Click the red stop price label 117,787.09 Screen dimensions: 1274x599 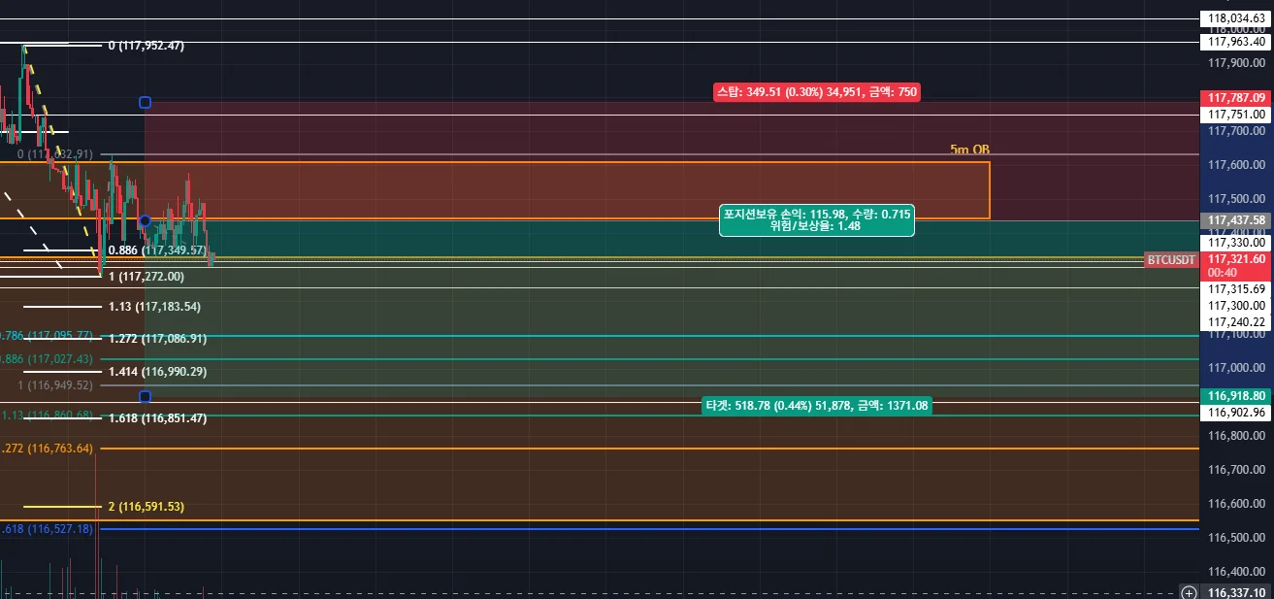click(1237, 98)
